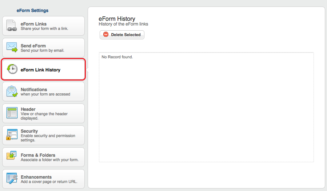Image resolution: width=327 pixels, height=191 pixels.
Task: Click the envelope arrow icon for Send eForm
Action: [x=12, y=47]
